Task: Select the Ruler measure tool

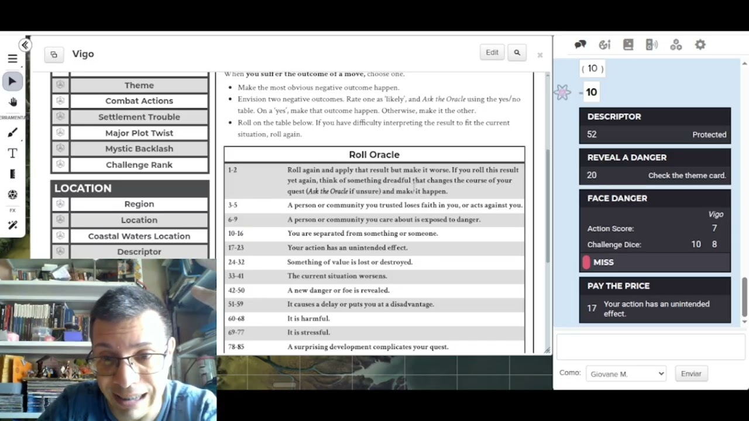Action: pos(12,174)
